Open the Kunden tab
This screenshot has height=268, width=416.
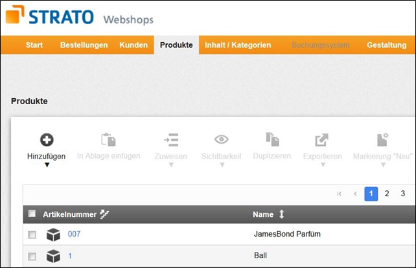pos(133,45)
